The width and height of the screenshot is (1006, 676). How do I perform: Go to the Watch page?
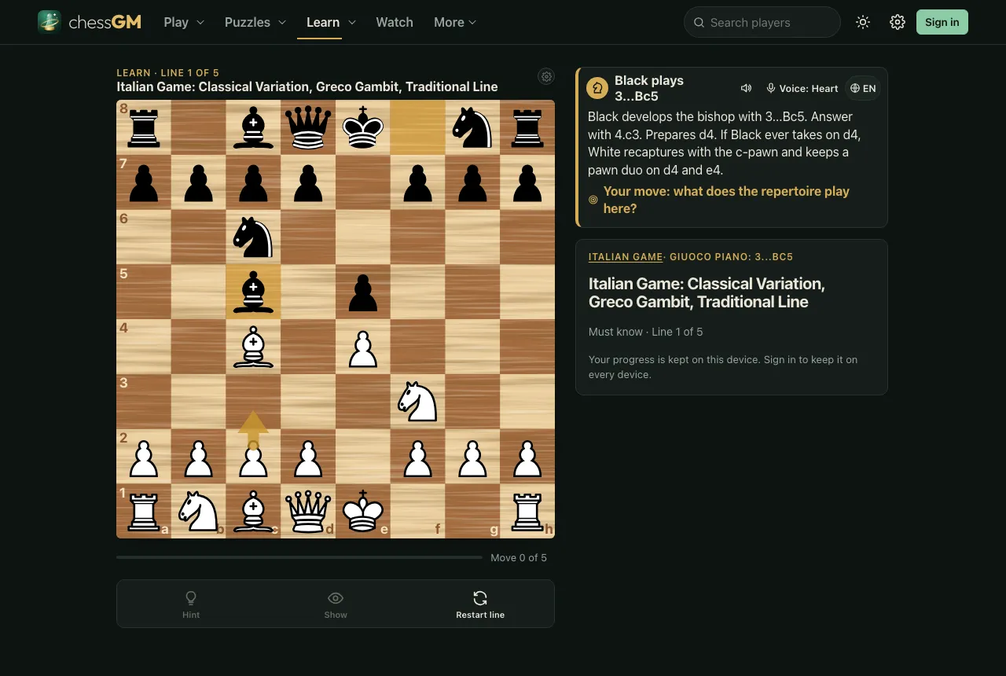click(395, 22)
